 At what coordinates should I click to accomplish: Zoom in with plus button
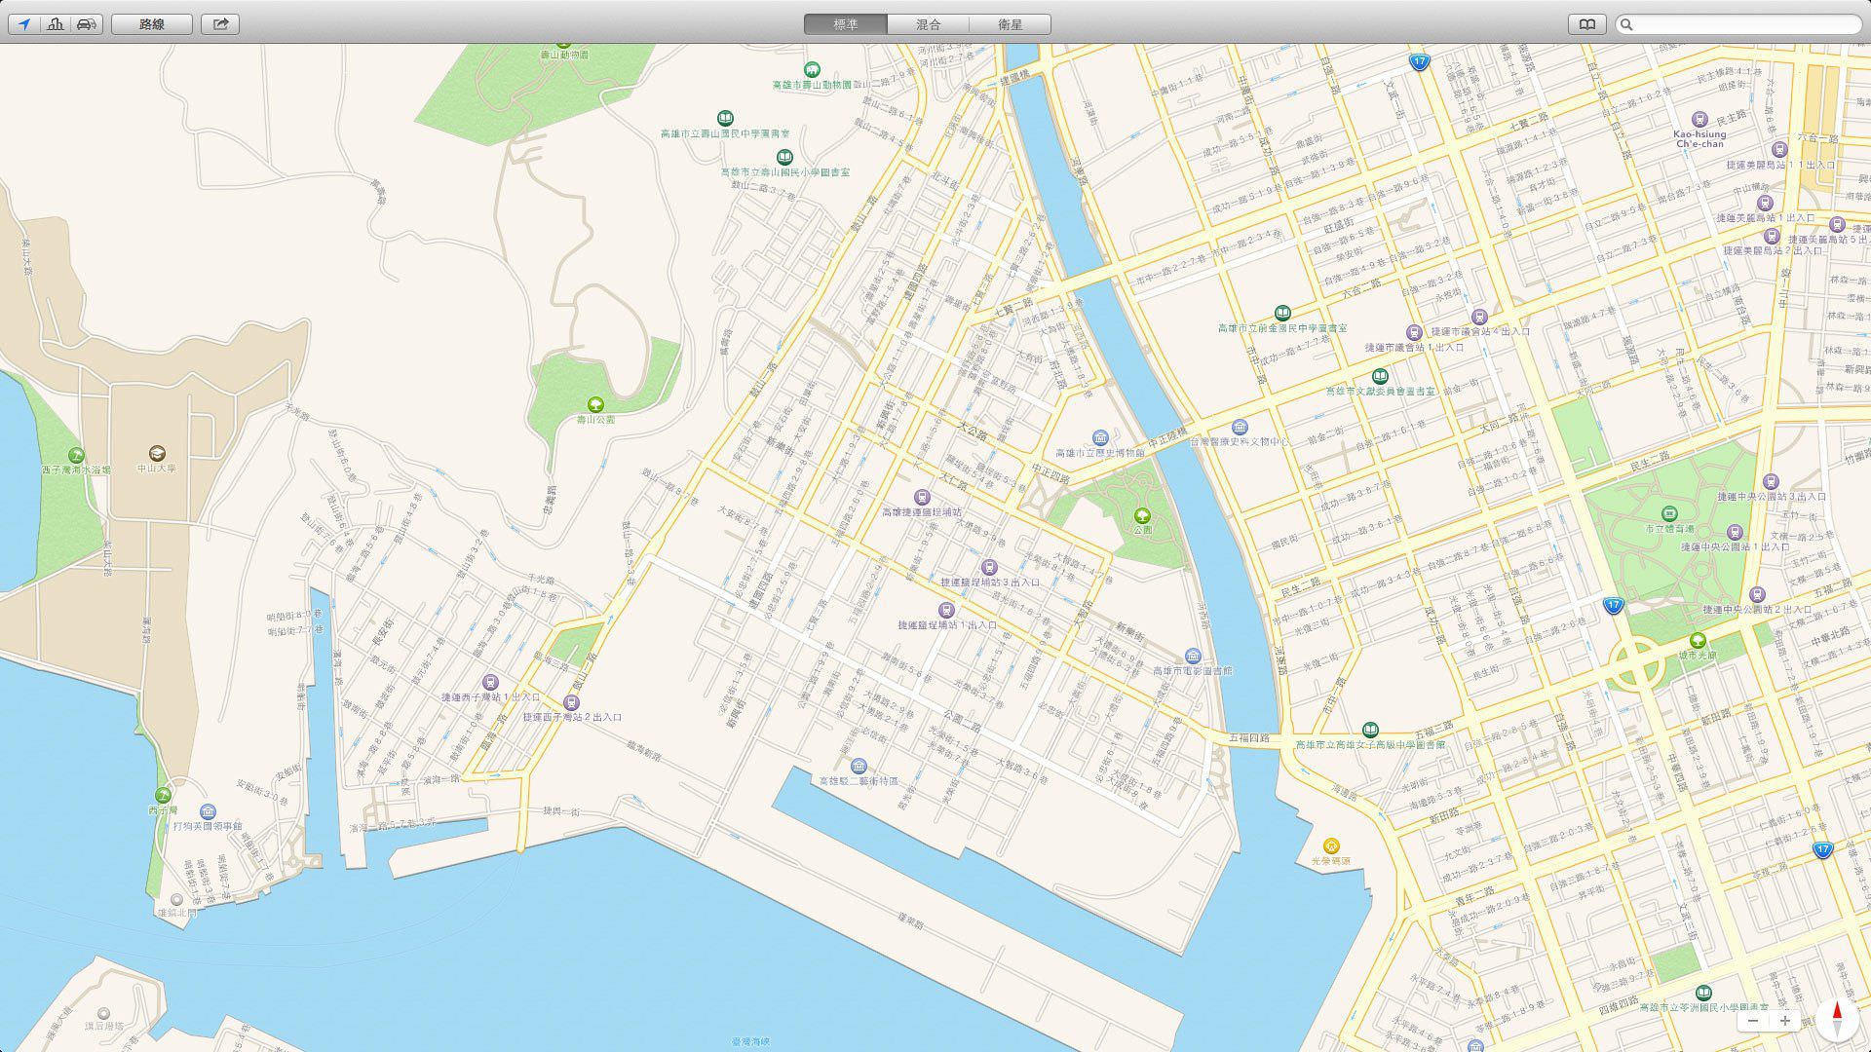[x=1784, y=1021]
